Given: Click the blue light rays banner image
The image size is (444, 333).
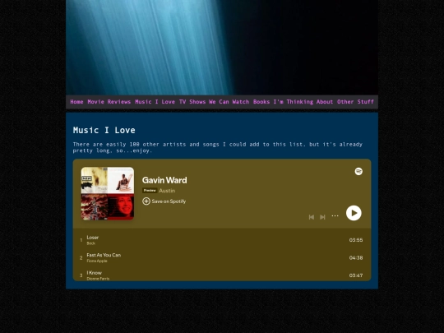Looking at the screenshot, I should 222,48.
